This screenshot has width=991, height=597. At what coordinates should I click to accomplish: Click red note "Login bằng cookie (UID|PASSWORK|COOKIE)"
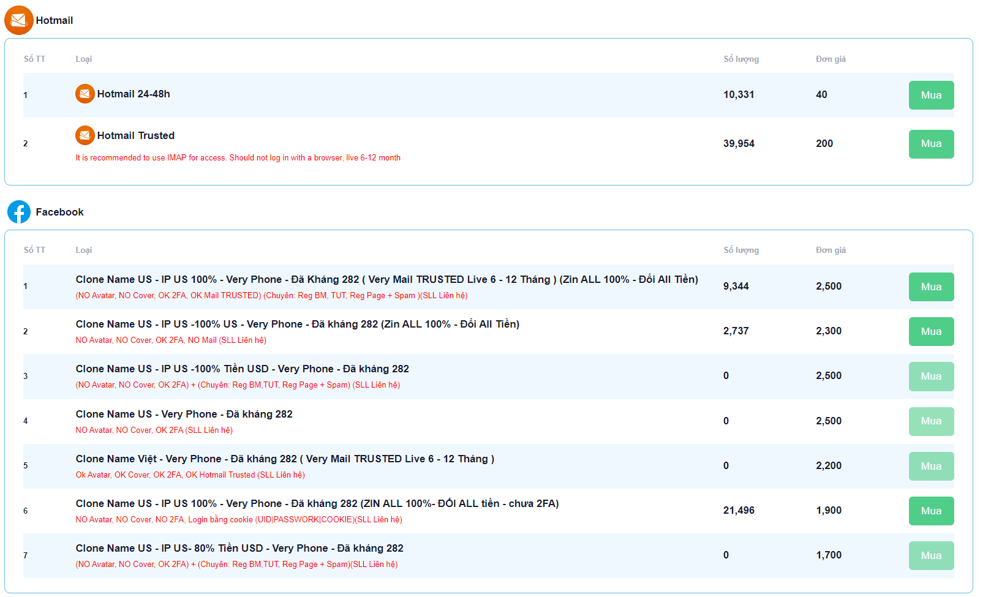coord(239,519)
